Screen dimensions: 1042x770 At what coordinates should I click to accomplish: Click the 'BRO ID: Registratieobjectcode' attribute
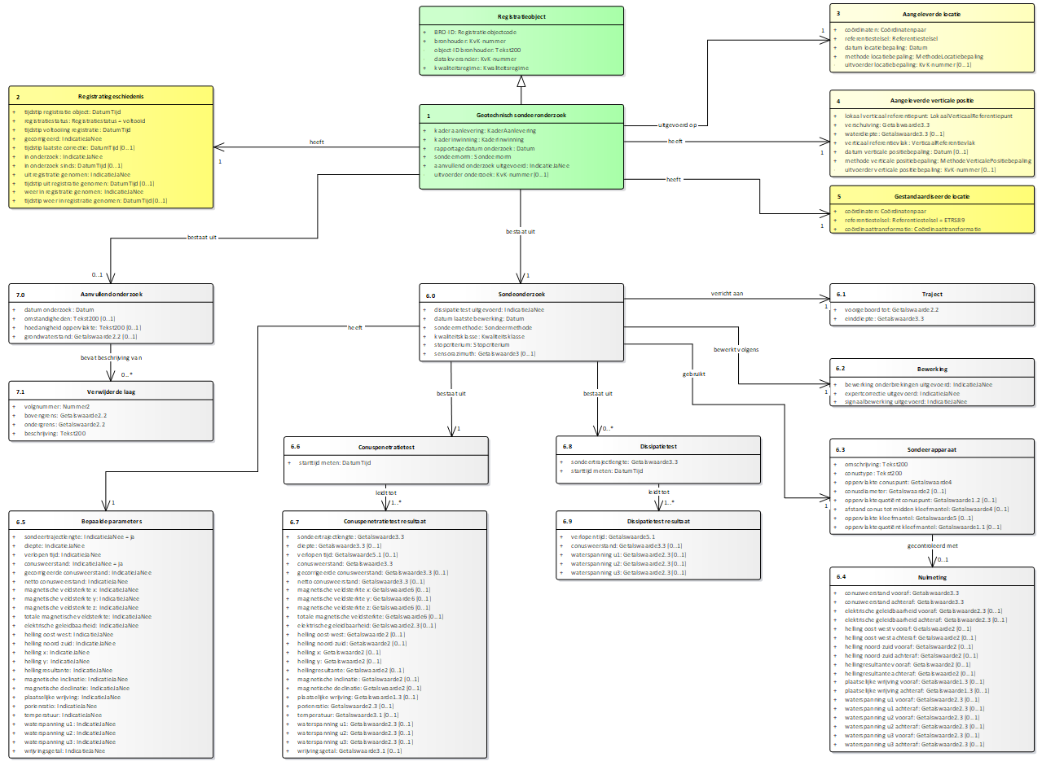tap(476, 32)
